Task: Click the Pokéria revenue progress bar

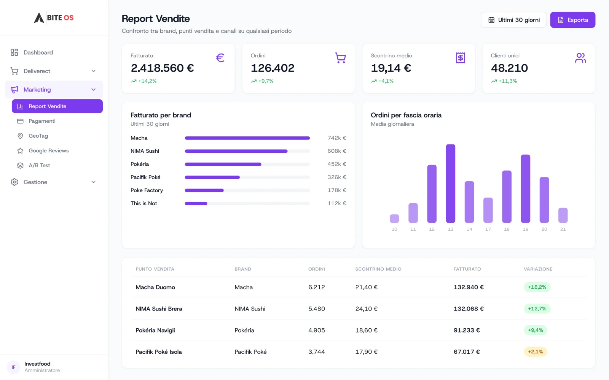Action: pyautogui.click(x=247, y=164)
